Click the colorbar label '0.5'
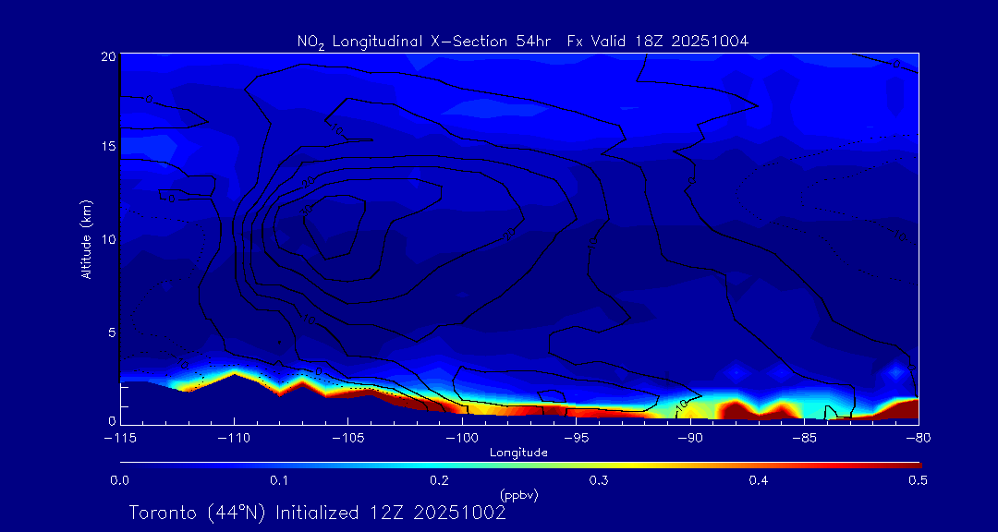Image resolution: width=998 pixels, height=532 pixels. coord(918,480)
